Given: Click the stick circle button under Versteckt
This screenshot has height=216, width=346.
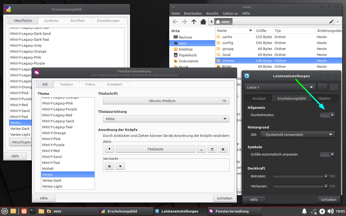Looking at the screenshot, I should tap(109, 166).
